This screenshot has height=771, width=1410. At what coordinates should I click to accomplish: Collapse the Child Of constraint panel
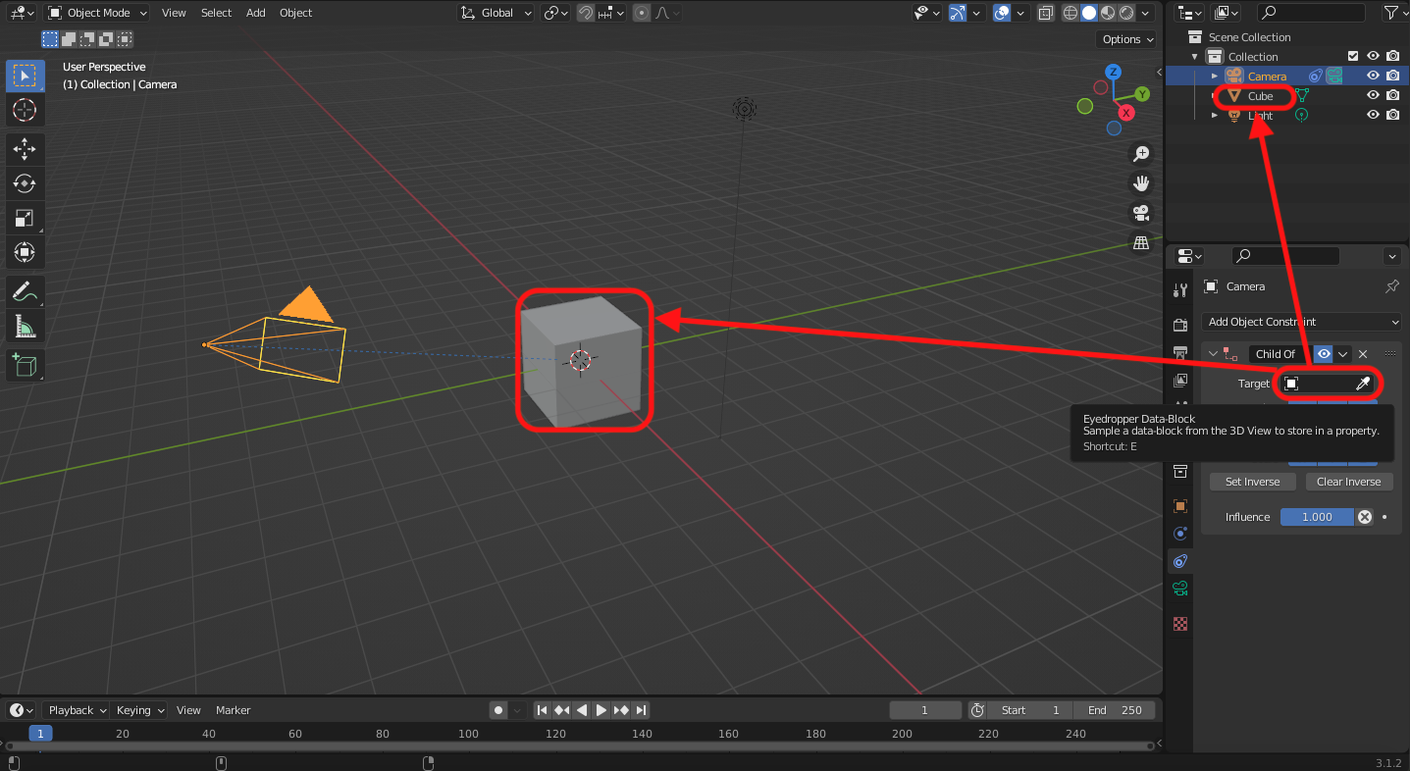[1213, 354]
